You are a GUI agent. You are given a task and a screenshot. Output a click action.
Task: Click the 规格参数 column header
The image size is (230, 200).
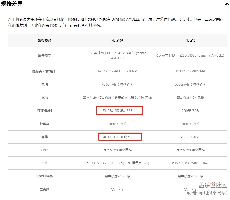pos(45,40)
